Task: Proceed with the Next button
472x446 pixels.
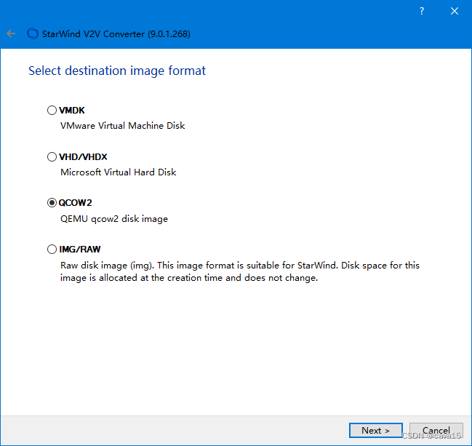Action: pyautogui.click(x=376, y=430)
